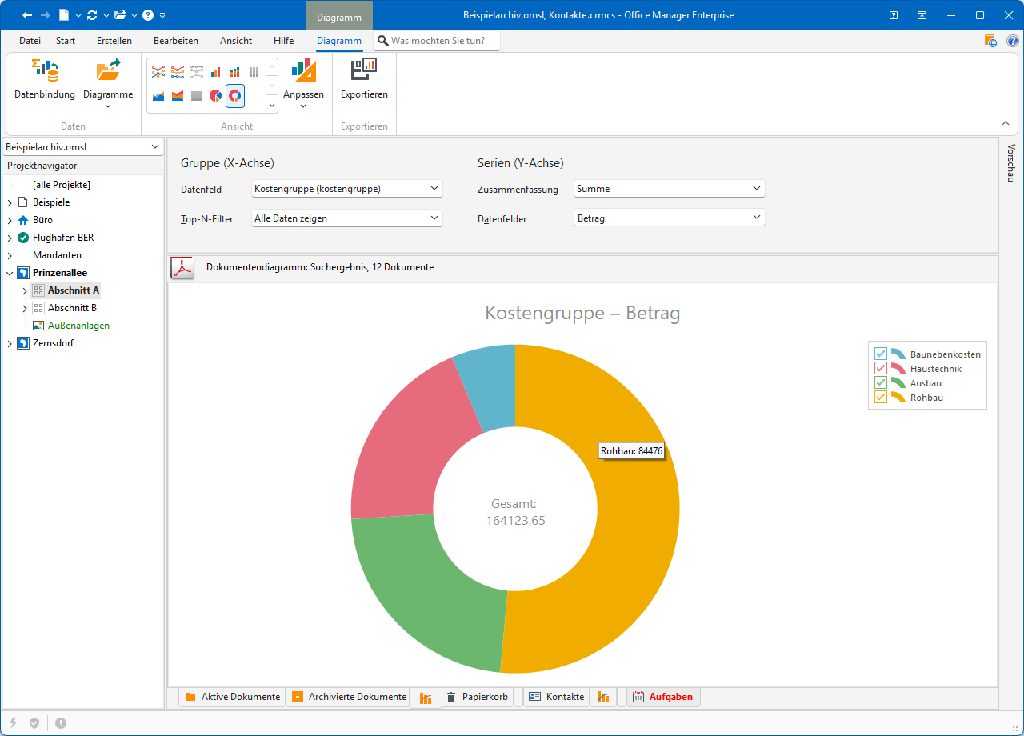Open the chart tab after Archivierte Dokumente
The image size is (1024, 736).
[x=426, y=698]
